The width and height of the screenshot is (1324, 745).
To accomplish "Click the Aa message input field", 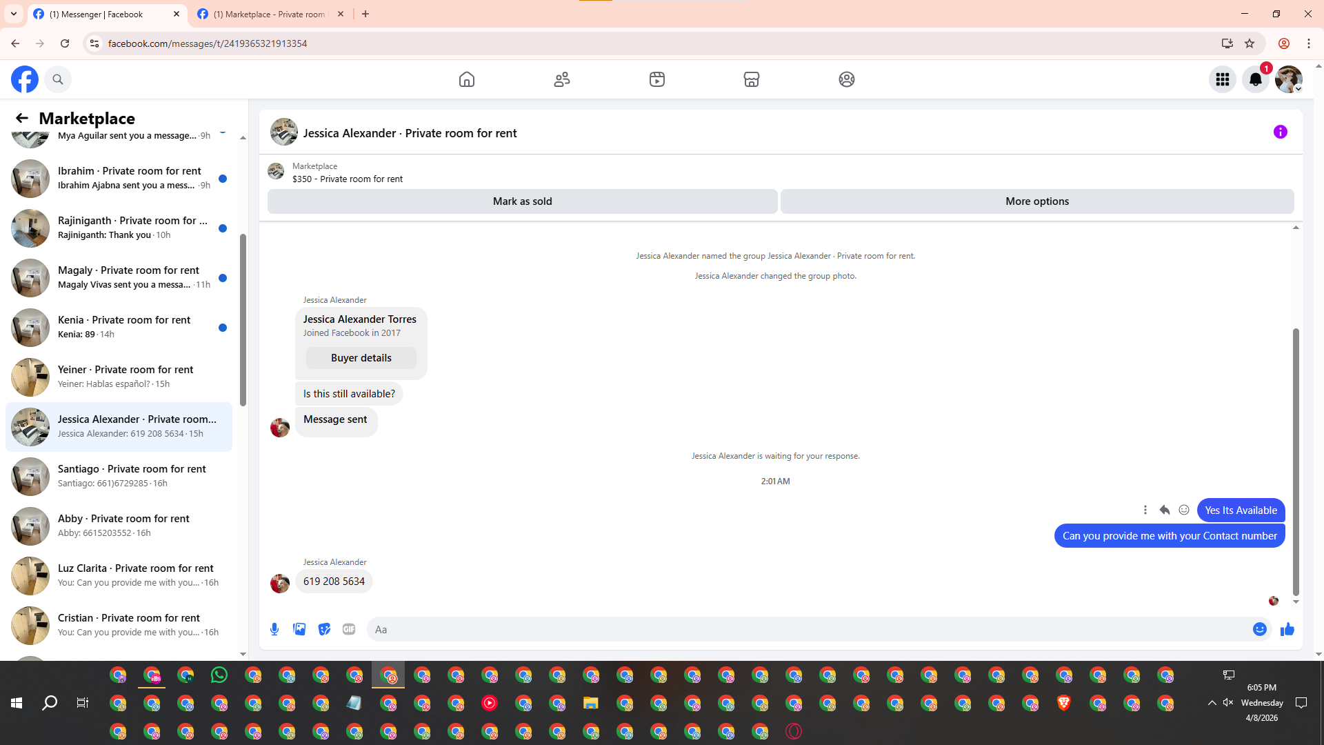I will pyautogui.click(x=807, y=629).
